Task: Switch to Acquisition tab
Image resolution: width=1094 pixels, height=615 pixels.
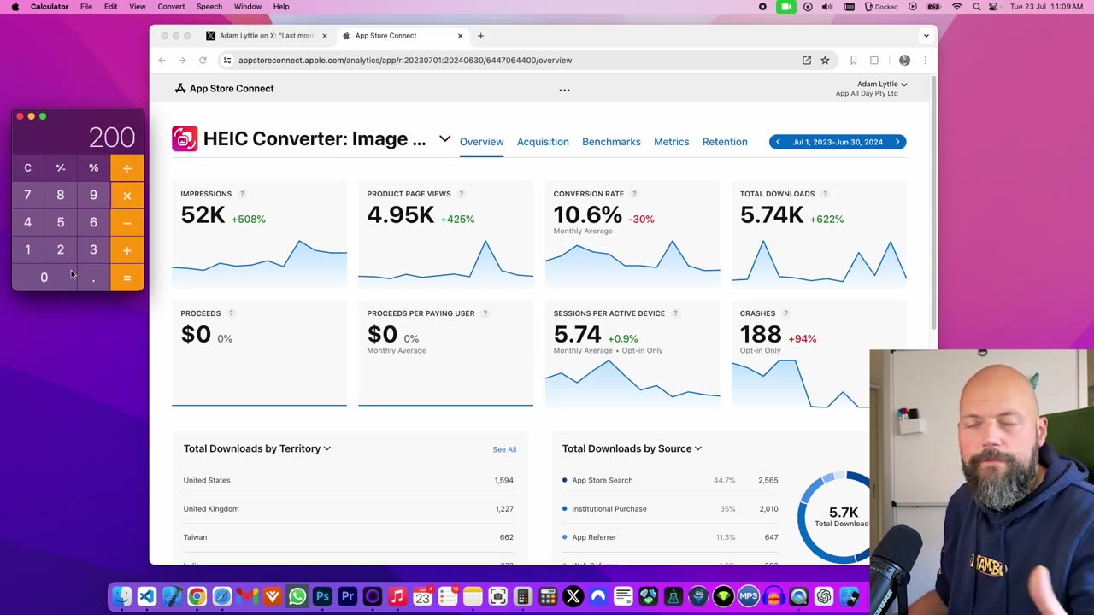Action: (543, 142)
